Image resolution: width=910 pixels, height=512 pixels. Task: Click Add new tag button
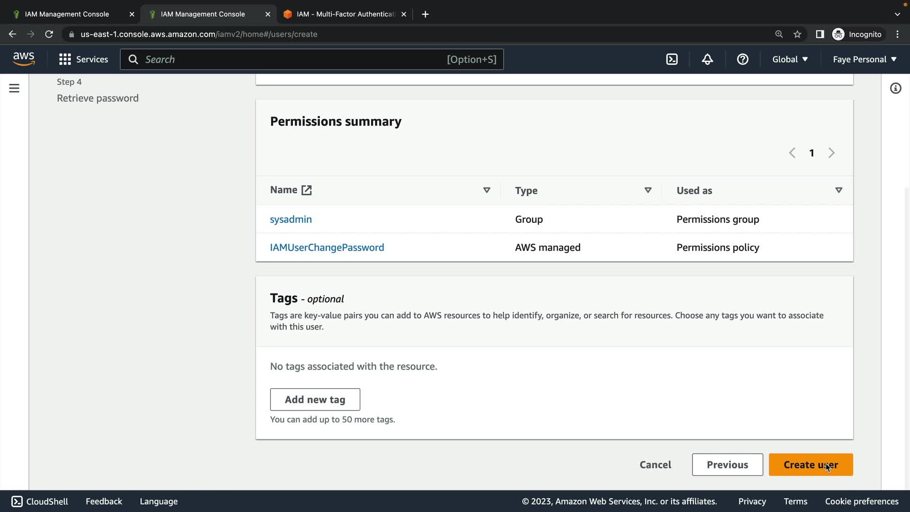315,400
